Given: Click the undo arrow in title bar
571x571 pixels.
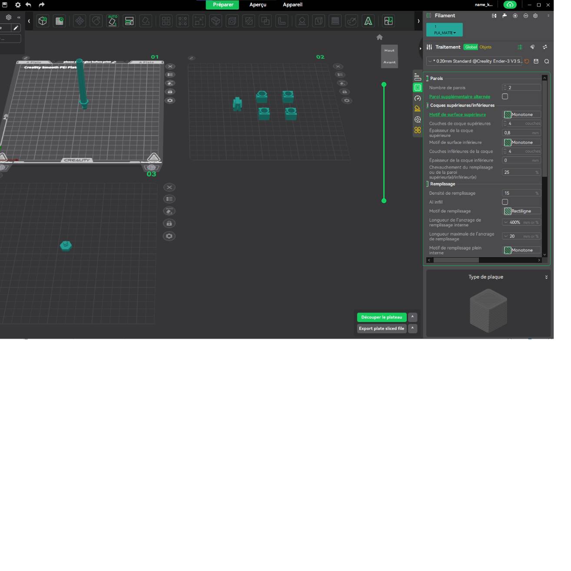Looking at the screenshot, I should tap(28, 5).
